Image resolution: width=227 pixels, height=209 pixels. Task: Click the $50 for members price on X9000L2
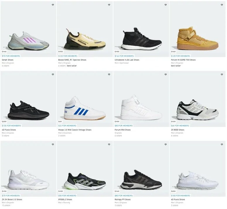67,196
